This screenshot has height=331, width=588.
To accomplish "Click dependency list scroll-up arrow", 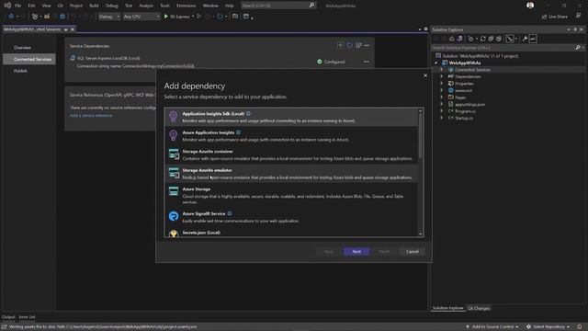I will click(421, 111).
